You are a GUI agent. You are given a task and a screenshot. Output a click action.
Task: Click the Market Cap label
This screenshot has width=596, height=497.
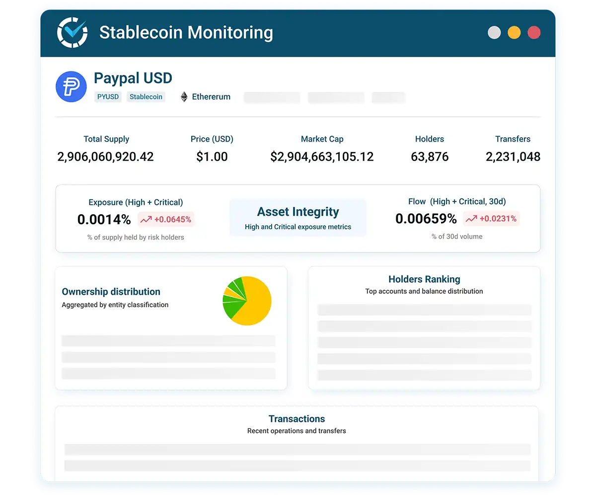coord(322,139)
